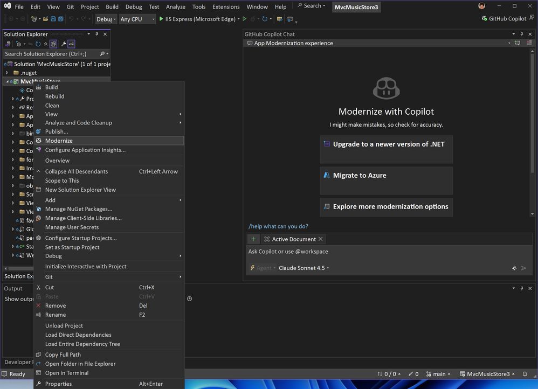The height and width of the screenshot is (389, 538).
Task: Pin the Solution Explorer panel
Action: (x=96, y=34)
